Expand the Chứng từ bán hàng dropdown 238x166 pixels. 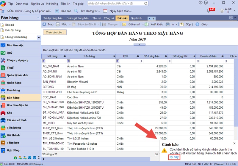[39, 38]
